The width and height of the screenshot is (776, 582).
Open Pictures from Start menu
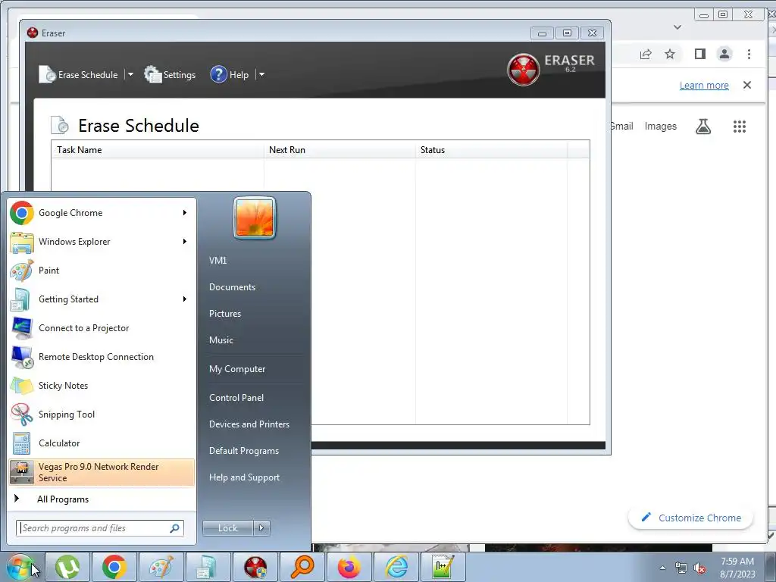(225, 314)
